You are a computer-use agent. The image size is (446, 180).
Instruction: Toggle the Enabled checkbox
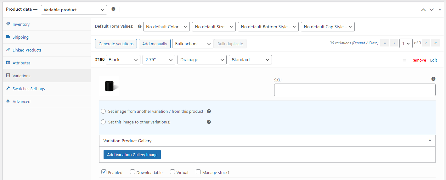104,172
